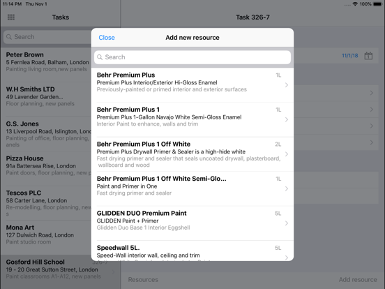The image size is (385, 289).
Task: Select resource titled Behr Premium Plus
Action: [126, 75]
